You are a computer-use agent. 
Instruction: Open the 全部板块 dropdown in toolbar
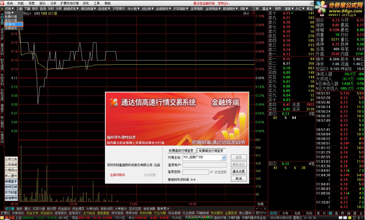click(x=163, y=9)
